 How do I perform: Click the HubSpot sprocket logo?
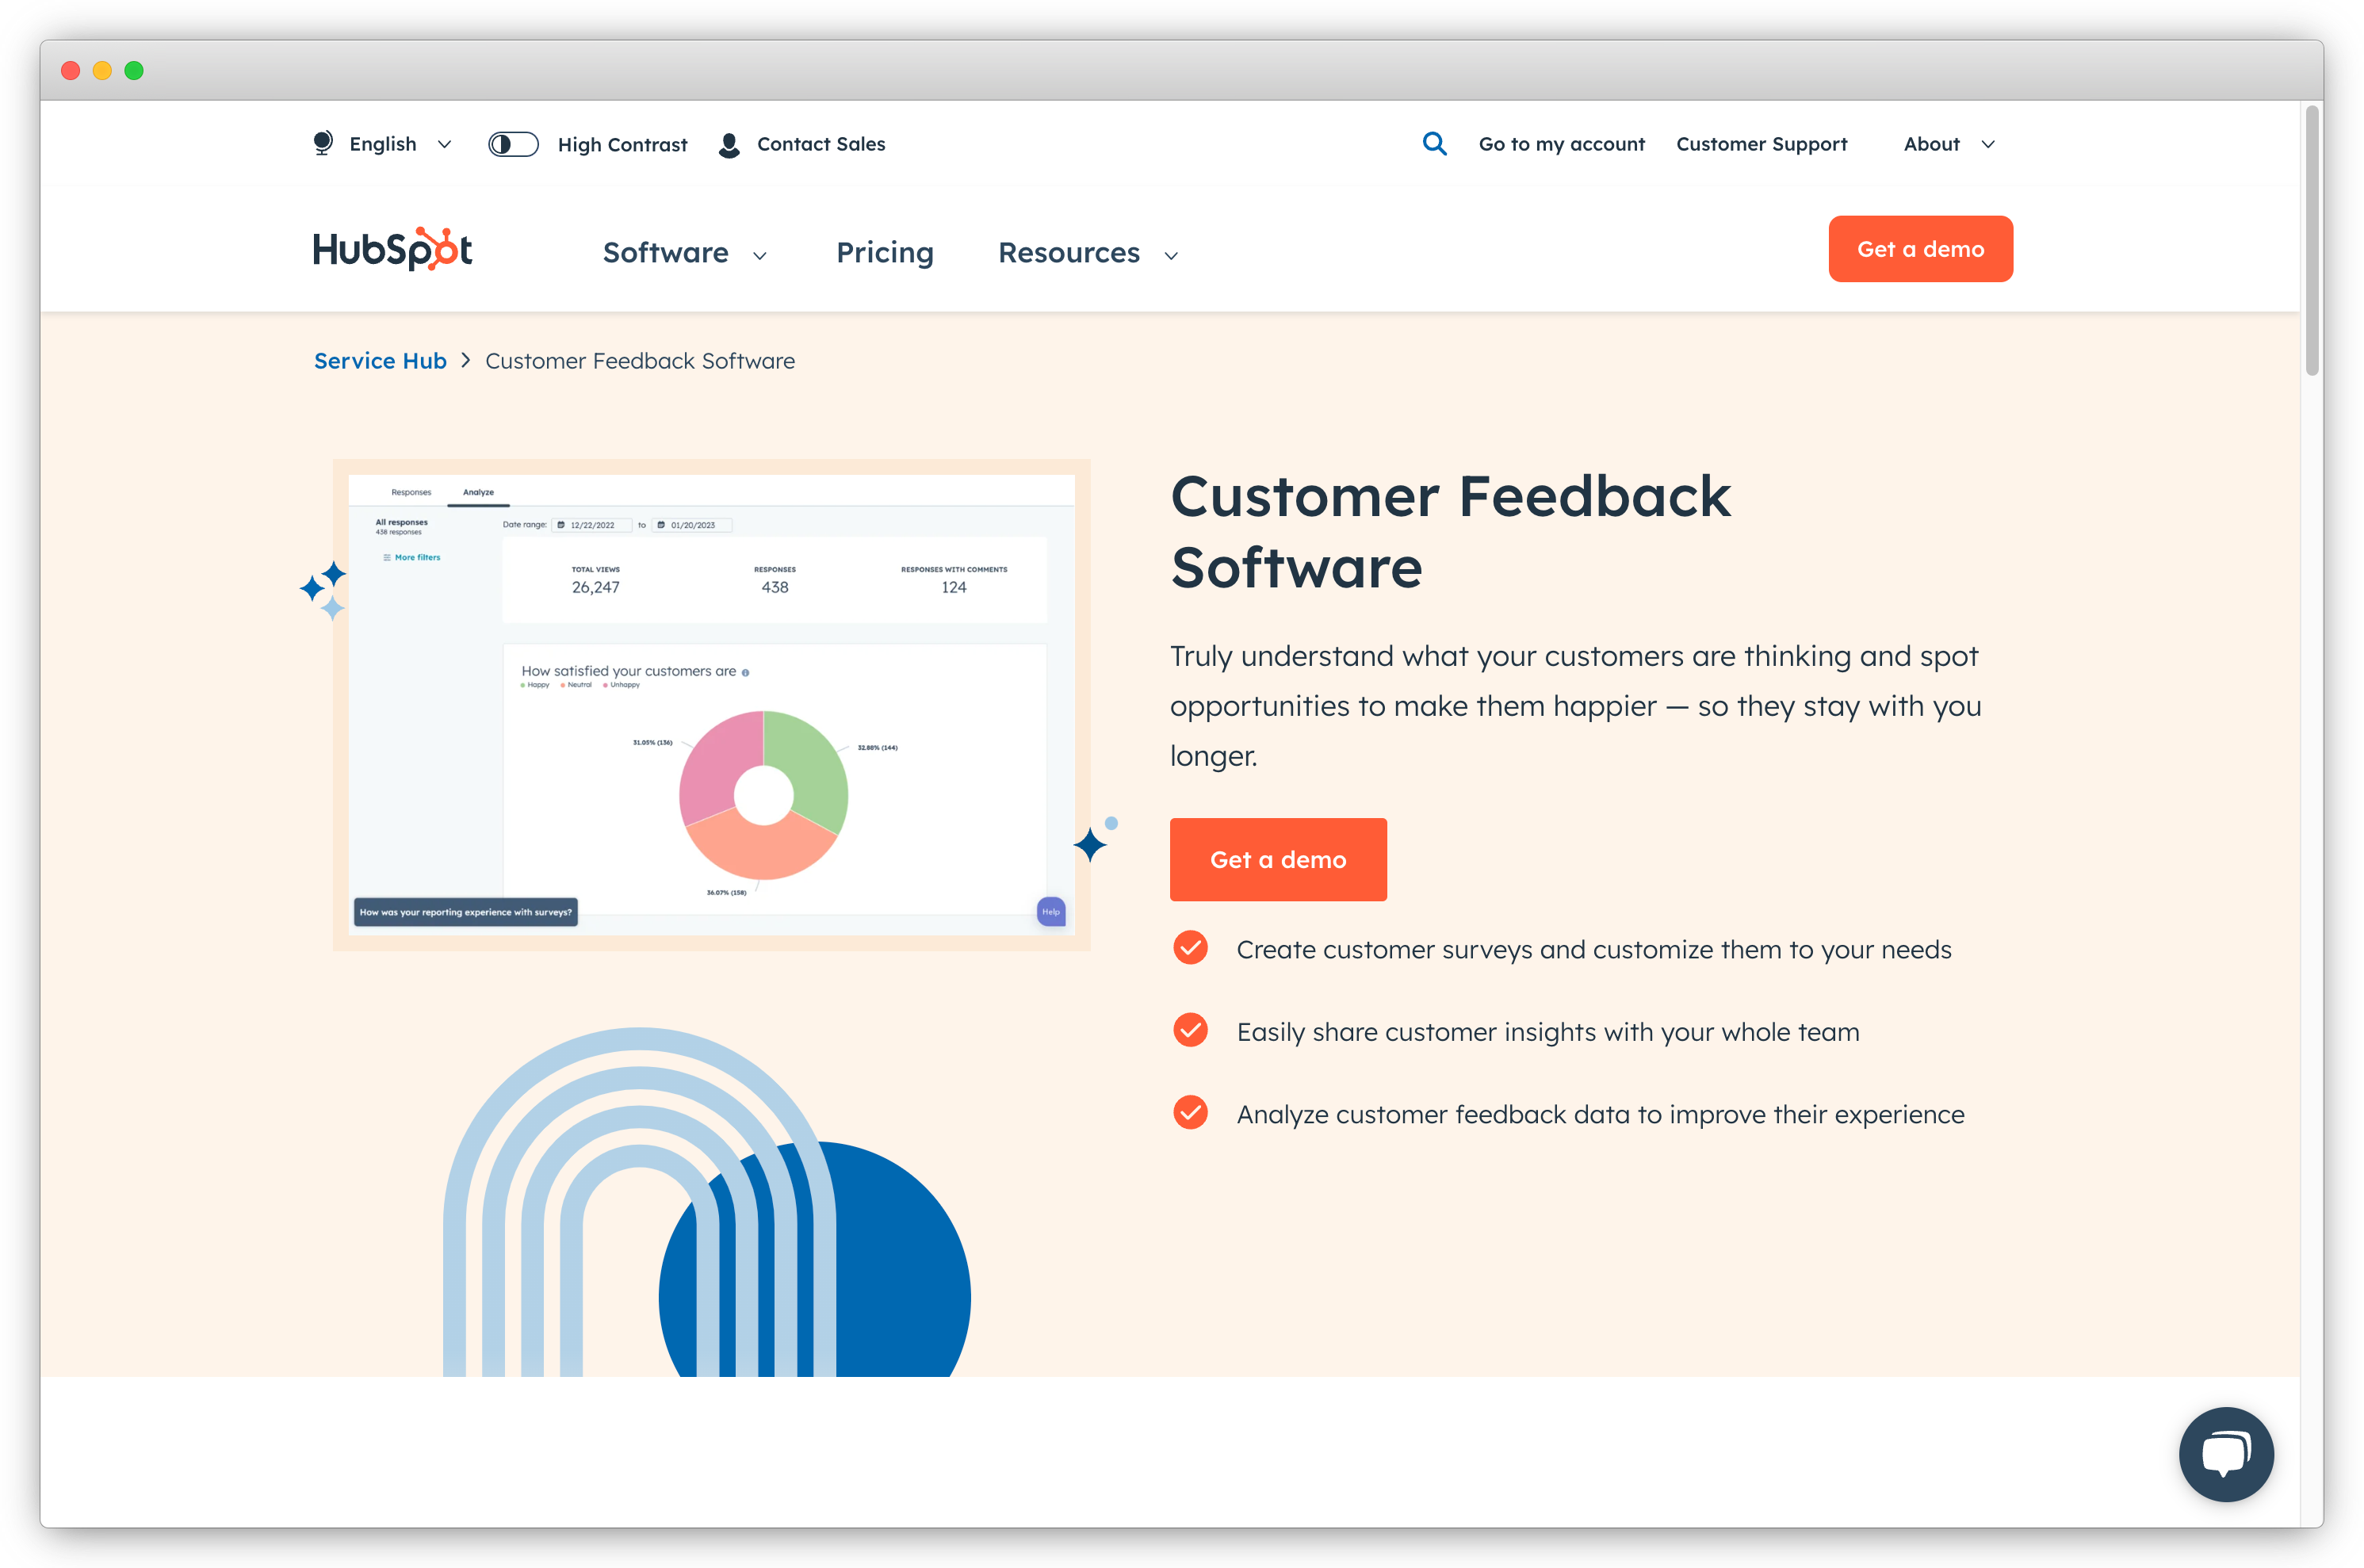[392, 248]
